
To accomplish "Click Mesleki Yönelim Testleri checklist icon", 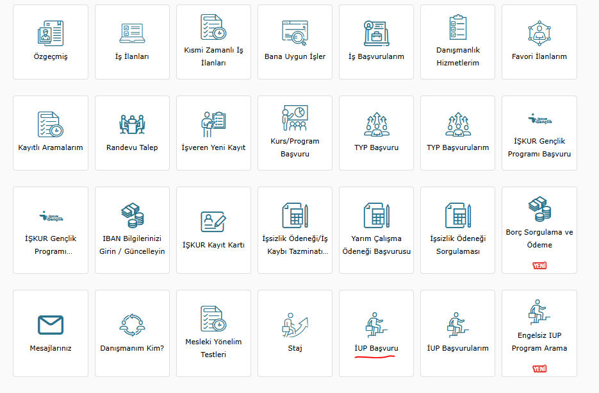I will coord(213,319).
